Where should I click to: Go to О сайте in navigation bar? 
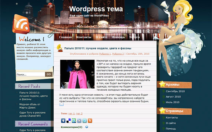click(x=102, y=37)
